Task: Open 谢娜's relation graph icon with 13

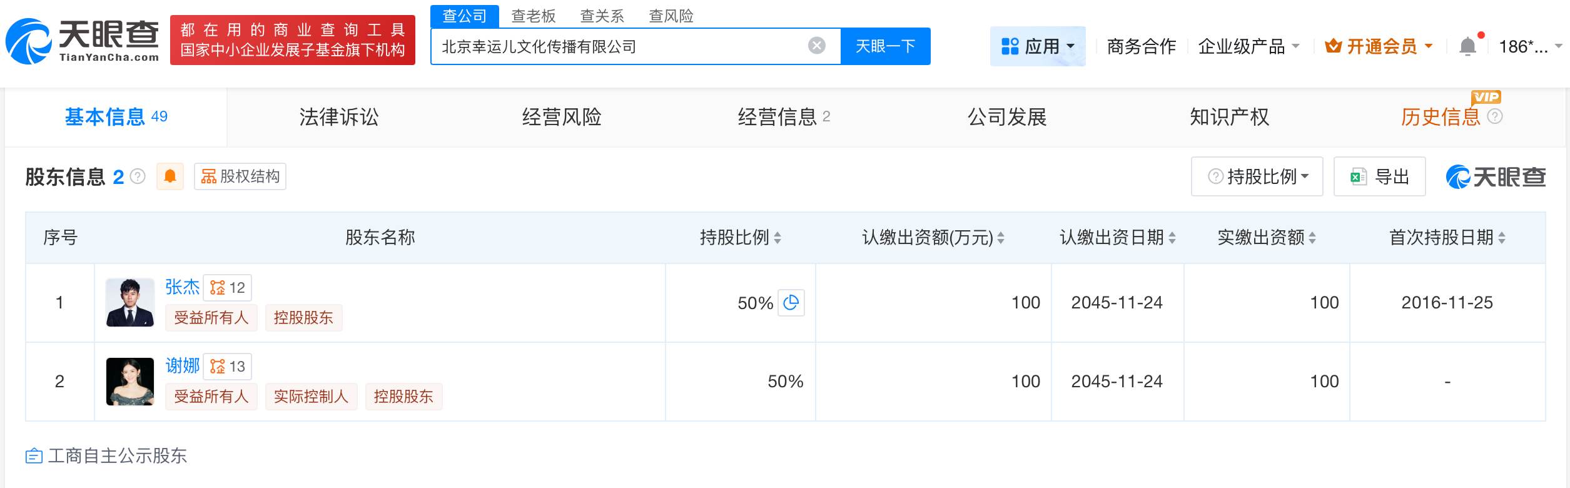Action: tap(228, 367)
